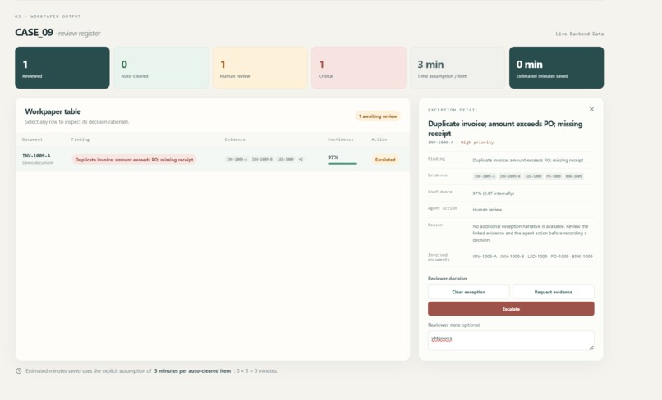Click the PO-1009 chip in the detail Evidence row
This screenshot has height=400, width=662.
[x=554, y=176]
